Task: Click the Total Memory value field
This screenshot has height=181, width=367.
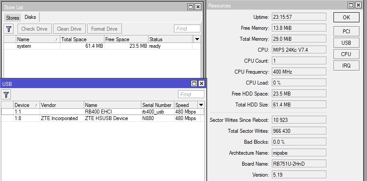Action: pos(299,39)
